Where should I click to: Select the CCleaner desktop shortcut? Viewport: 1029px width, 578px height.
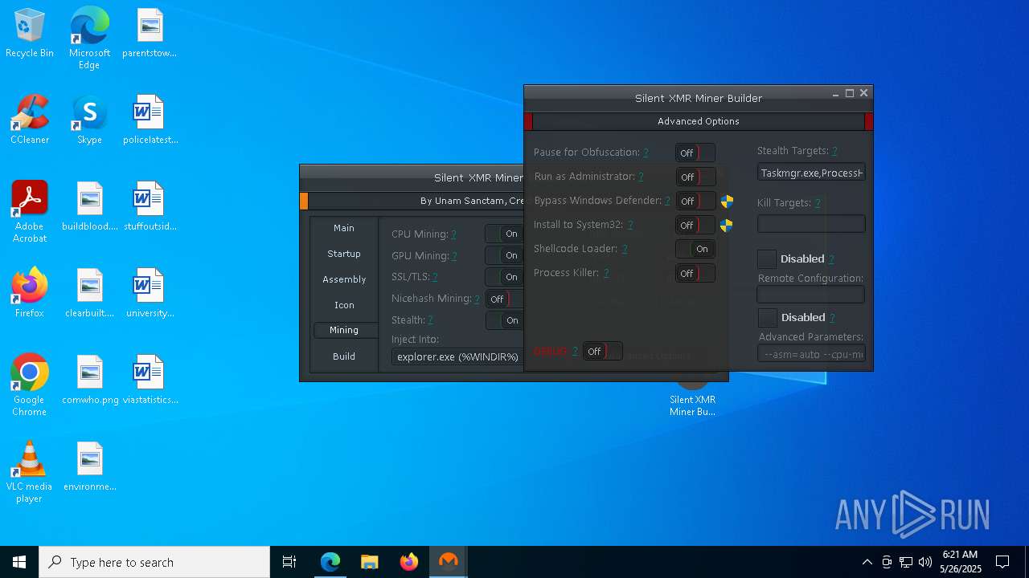30,120
